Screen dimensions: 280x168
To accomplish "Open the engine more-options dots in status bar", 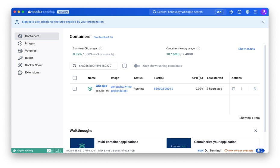I will 61,151.
